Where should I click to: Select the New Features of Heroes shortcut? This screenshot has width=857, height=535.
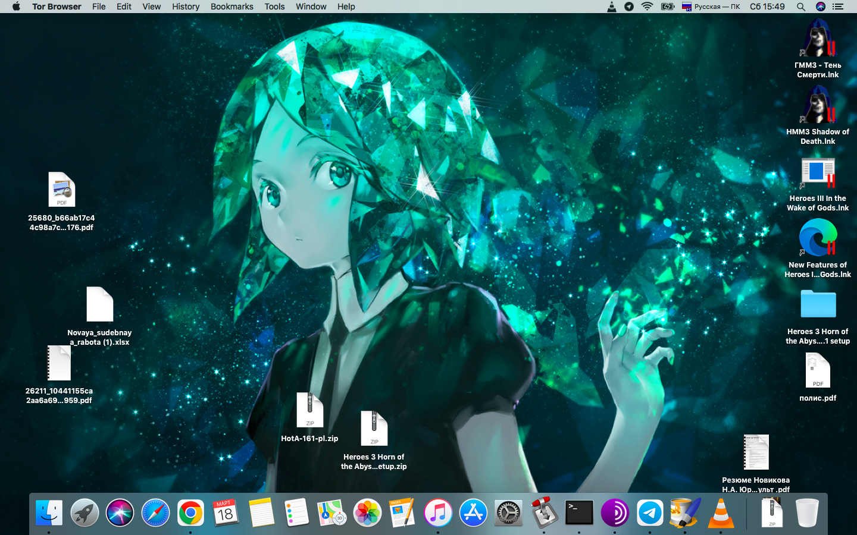click(818, 248)
